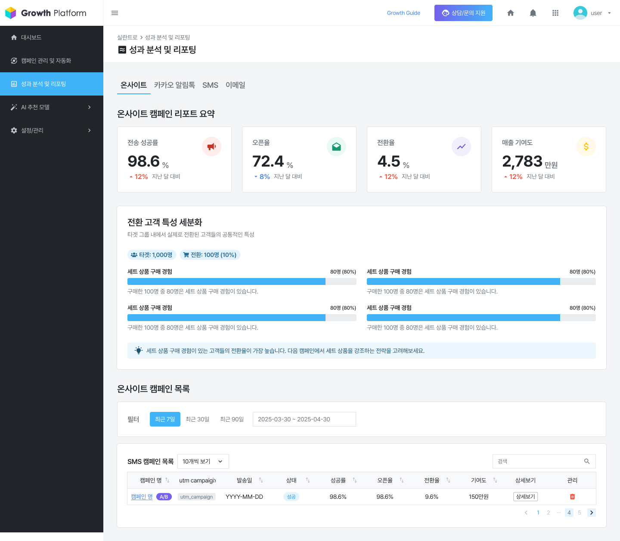Switch to the 카카오 알림톡 tab
Image resolution: width=620 pixels, height=541 pixels.
tap(174, 85)
